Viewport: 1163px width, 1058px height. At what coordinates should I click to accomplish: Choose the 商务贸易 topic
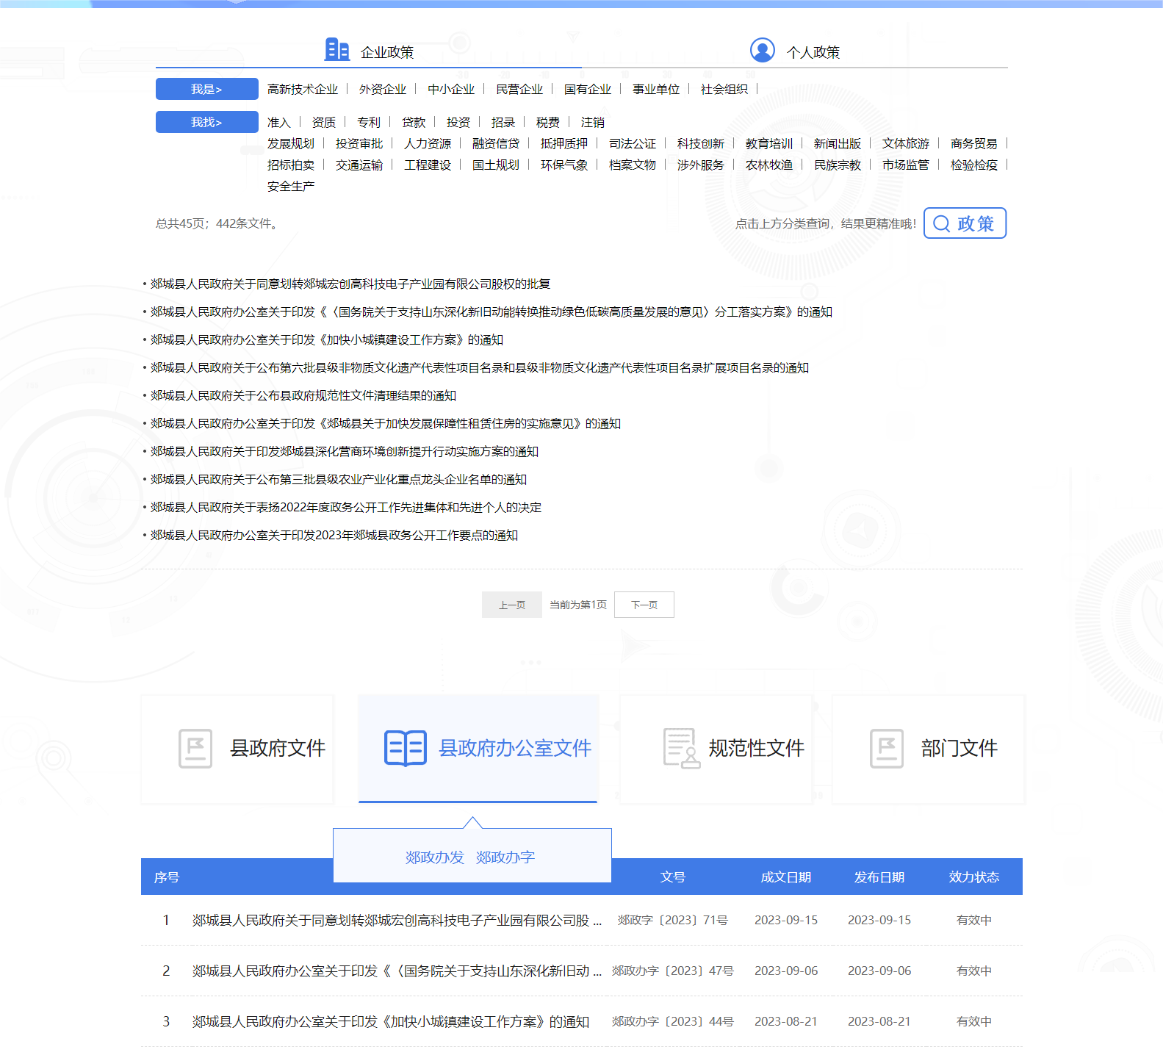click(x=974, y=143)
